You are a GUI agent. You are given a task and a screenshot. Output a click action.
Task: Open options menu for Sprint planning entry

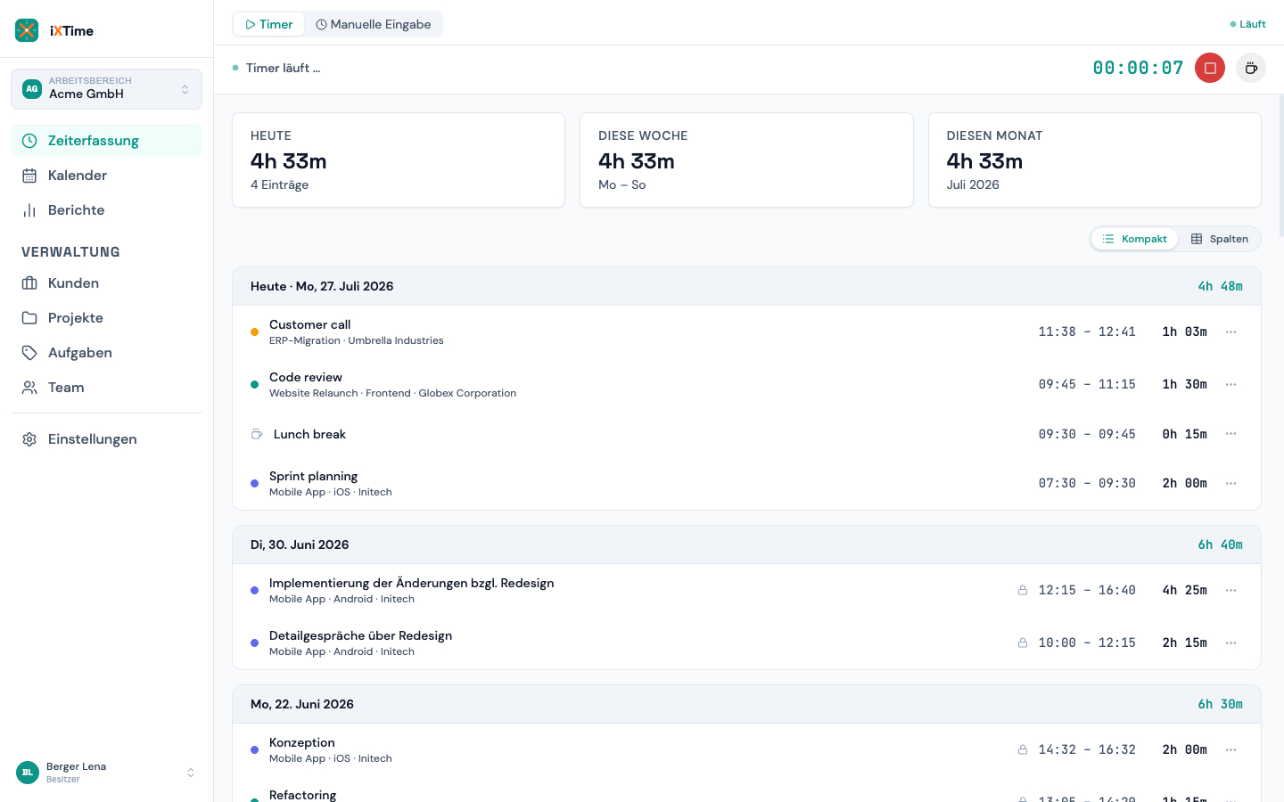click(x=1230, y=484)
